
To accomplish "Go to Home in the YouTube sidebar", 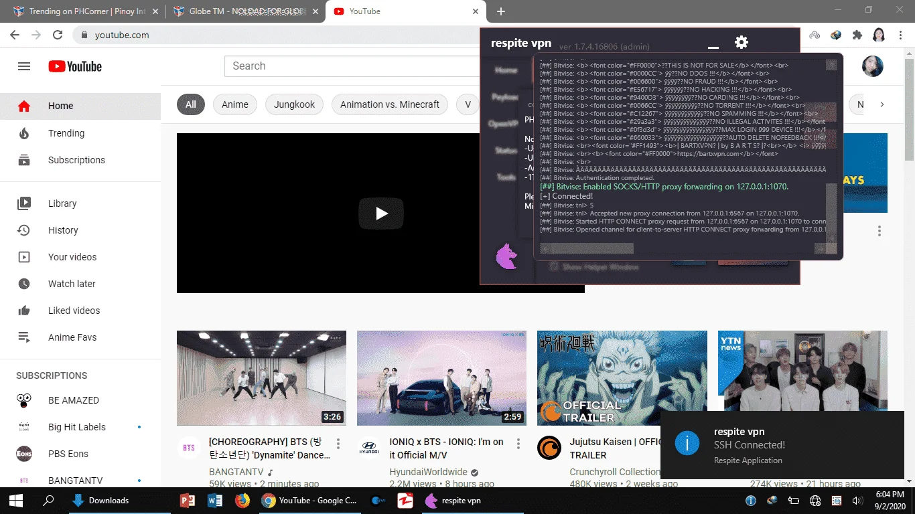I will click(x=80, y=106).
